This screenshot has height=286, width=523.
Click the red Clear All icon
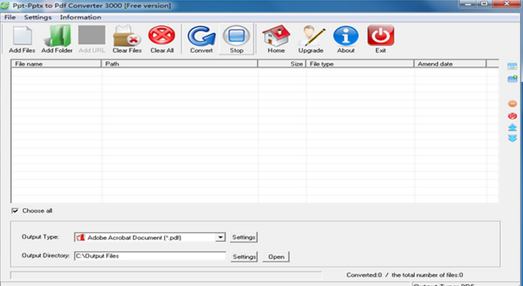click(162, 39)
